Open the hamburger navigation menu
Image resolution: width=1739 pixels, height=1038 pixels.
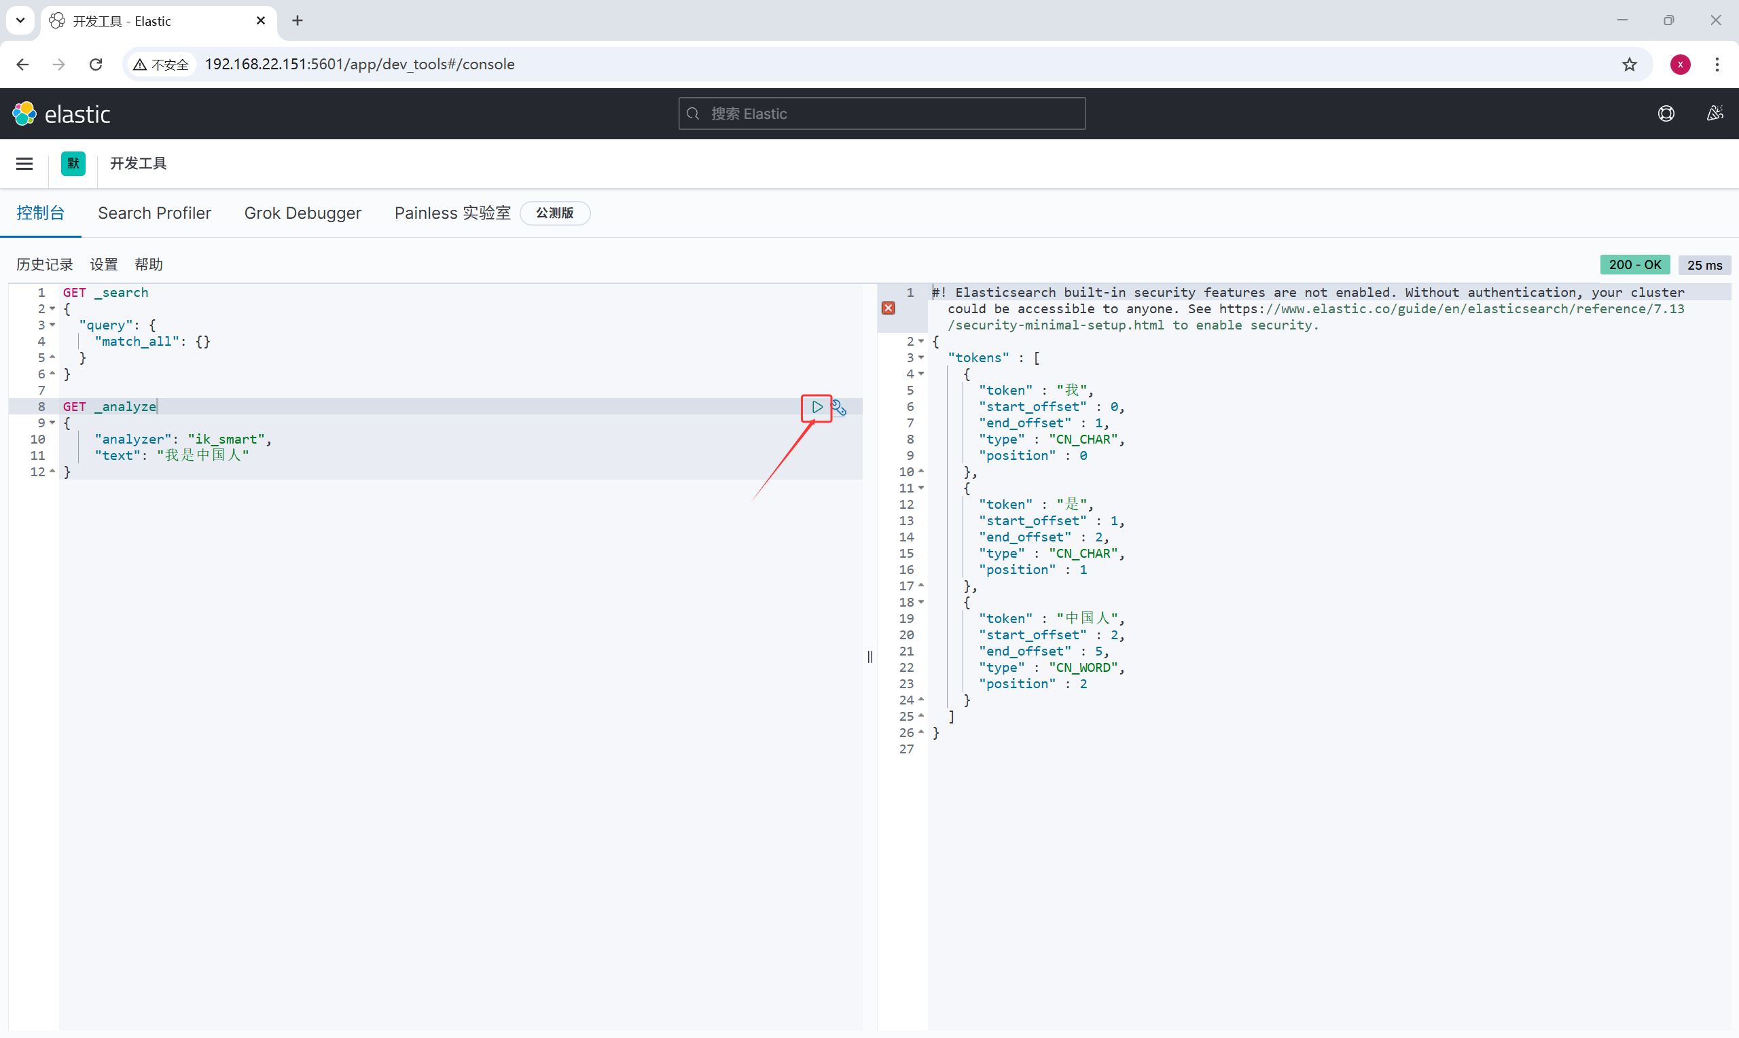(24, 164)
